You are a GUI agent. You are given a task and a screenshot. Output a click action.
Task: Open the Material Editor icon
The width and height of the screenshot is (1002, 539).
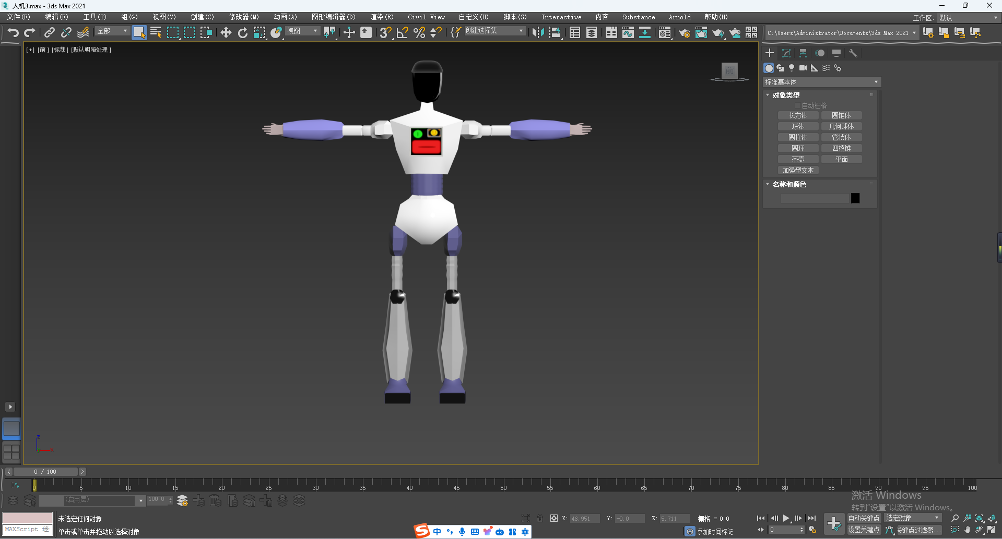coord(665,33)
